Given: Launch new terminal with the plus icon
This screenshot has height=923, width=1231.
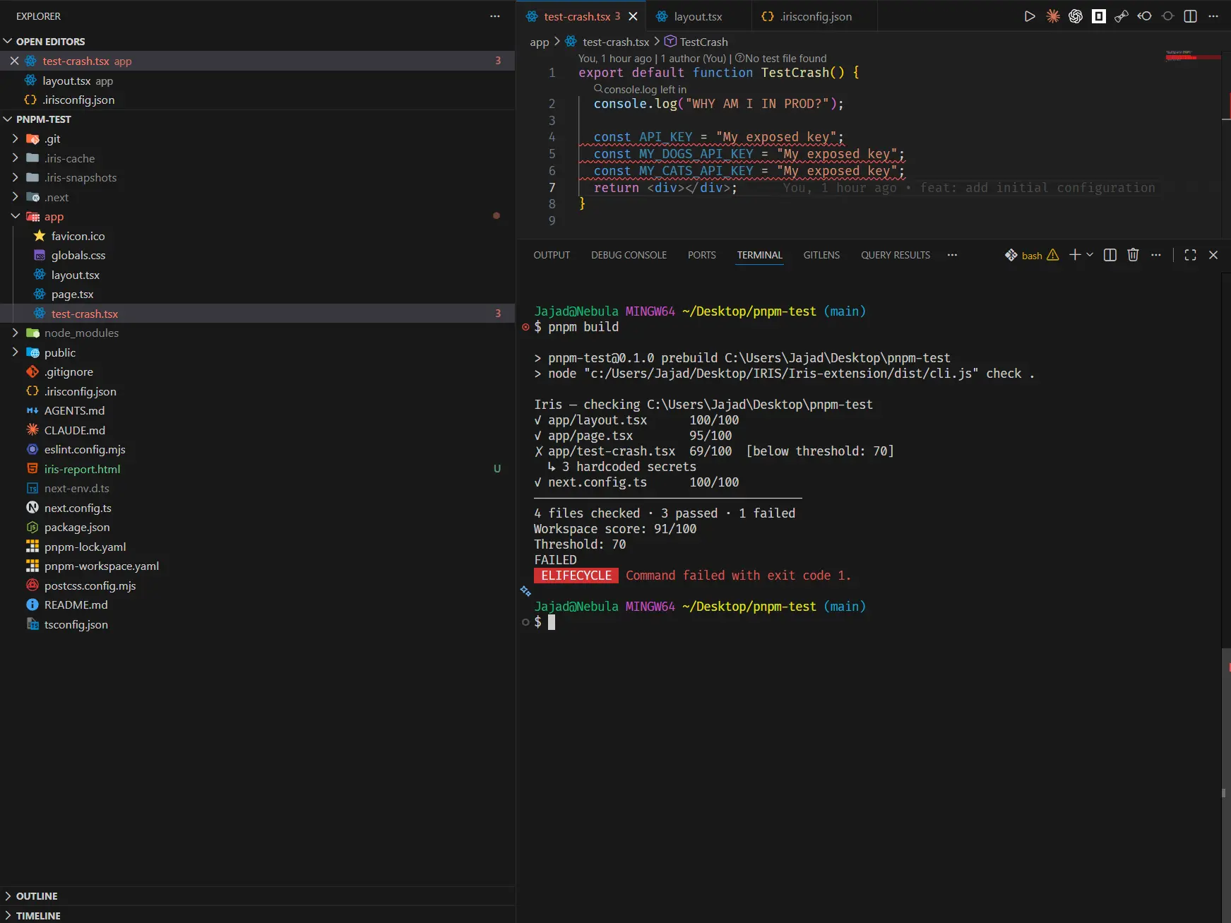Looking at the screenshot, I should click(1075, 255).
